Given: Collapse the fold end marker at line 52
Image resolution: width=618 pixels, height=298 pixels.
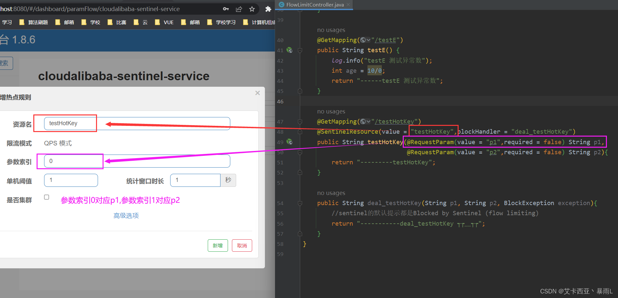Looking at the screenshot, I should [x=300, y=172].
